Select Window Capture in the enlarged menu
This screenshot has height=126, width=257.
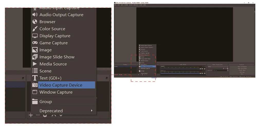point(56,92)
